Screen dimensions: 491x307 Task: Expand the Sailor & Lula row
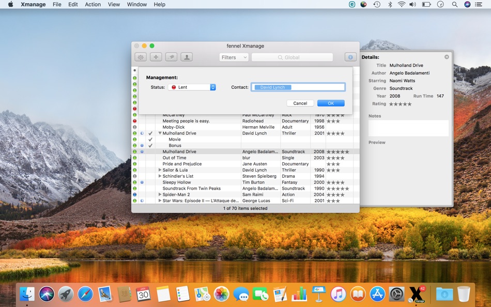[x=160, y=170]
